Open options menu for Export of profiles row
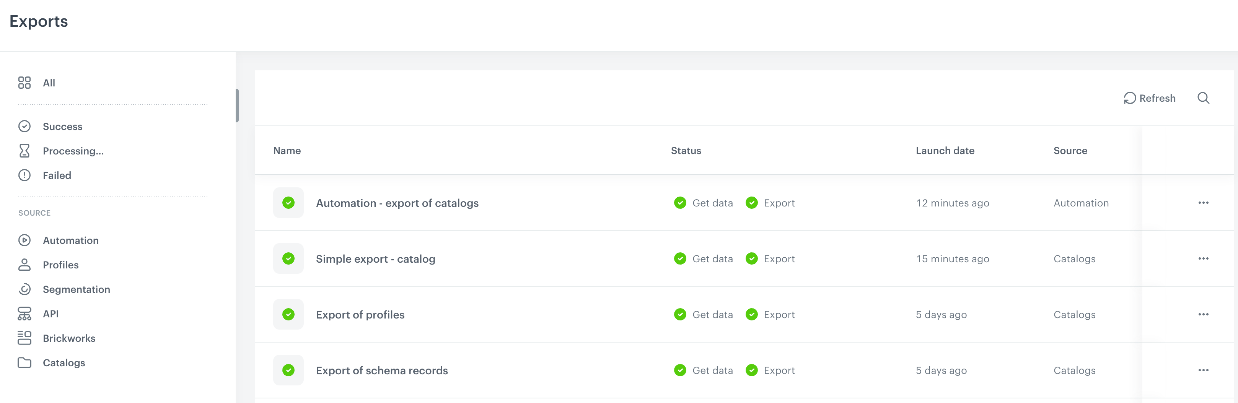The height and width of the screenshot is (403, 1238). point(1204,314)
